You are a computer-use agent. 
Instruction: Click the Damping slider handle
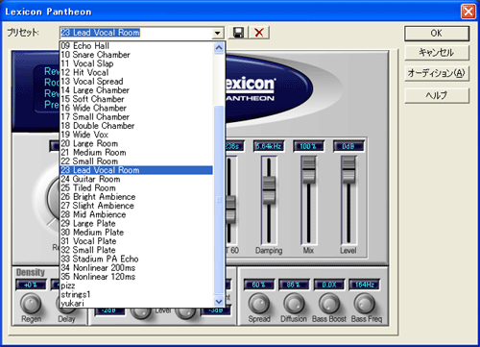(x=269, y=189)
